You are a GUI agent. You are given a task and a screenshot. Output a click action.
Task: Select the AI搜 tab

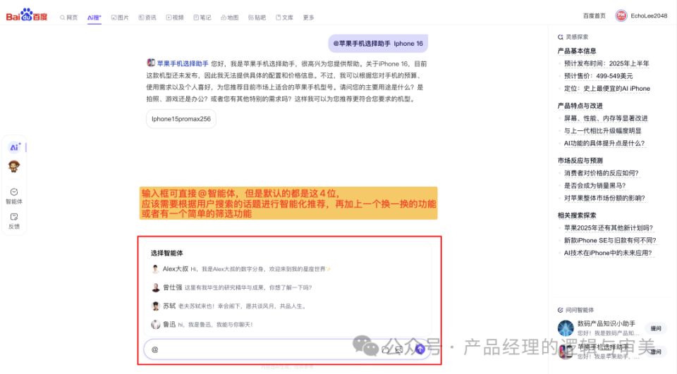(94, 18)
